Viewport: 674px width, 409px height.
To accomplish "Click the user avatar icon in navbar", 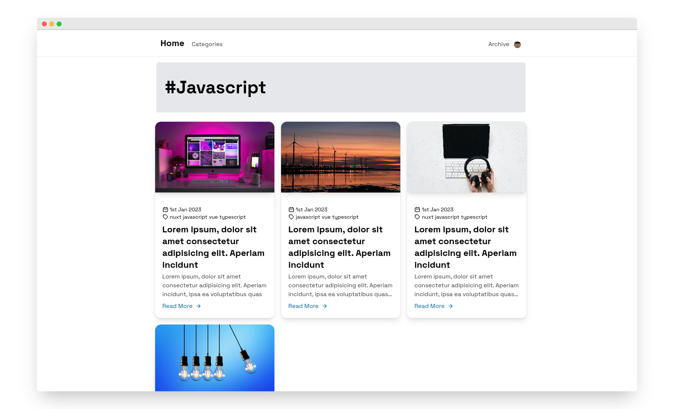I will click(x=517, y=45).
